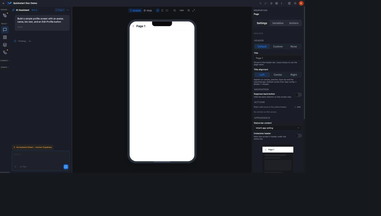Image resolution: width=381 pixels, height=216 pixels.
Task: Click the redo arrow in top bar
Action: 265,3
